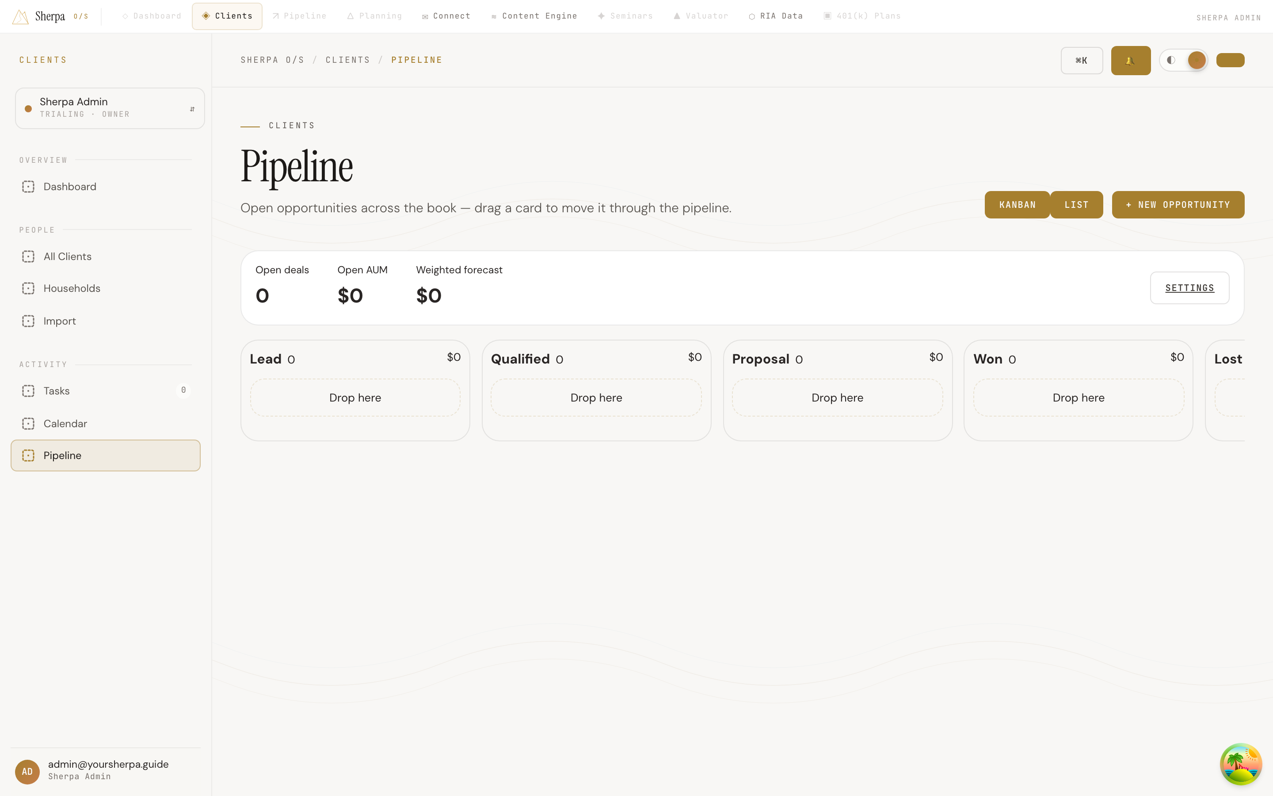This screenshot has width=1273, height=796.
Task: Click the AD user avatar
Action: tap(27, 772)
